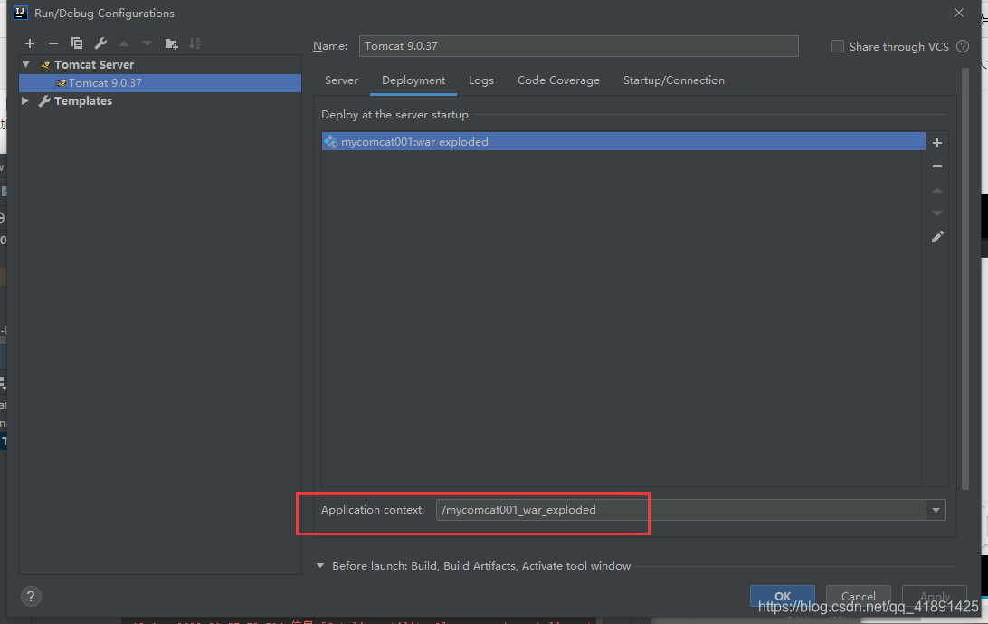Select mycomcat001:war exploded artifact
Image resolution: width=988 pixels, height=624 pixels.
(414, 142)
